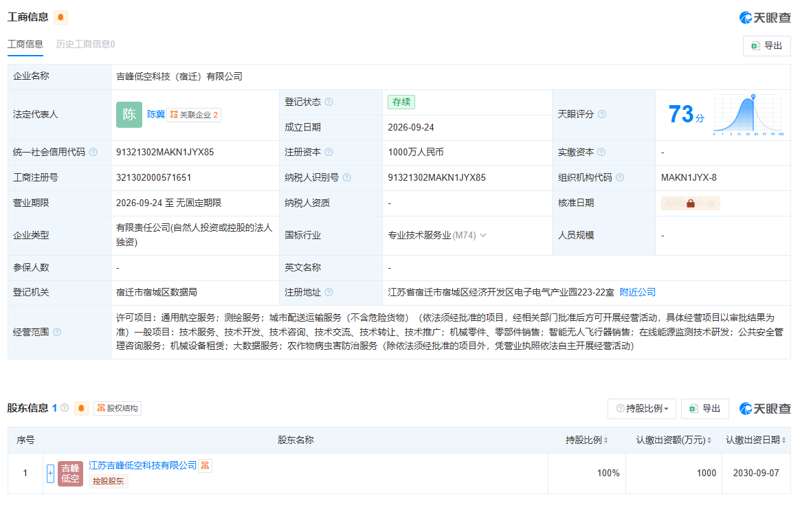Click the 73分 score value
Viewport: 800px width, 525px height.
click(x=686, y=114)
